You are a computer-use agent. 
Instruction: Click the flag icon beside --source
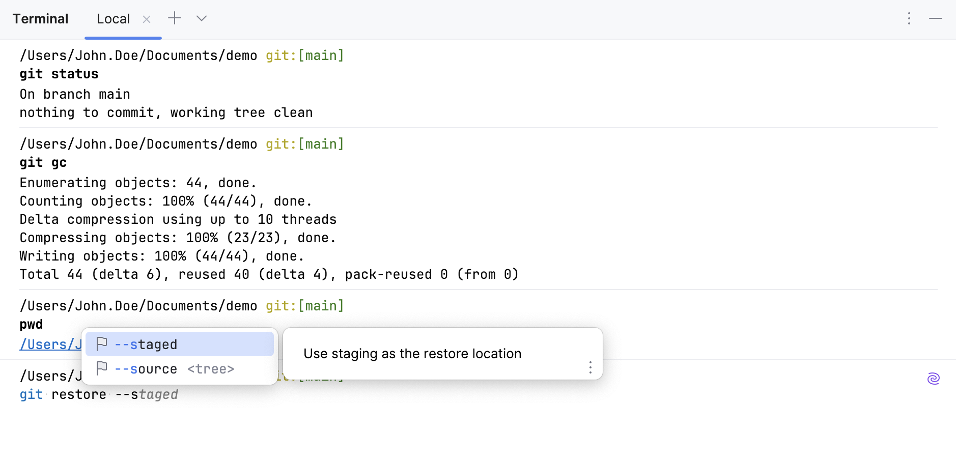point(102,368)
